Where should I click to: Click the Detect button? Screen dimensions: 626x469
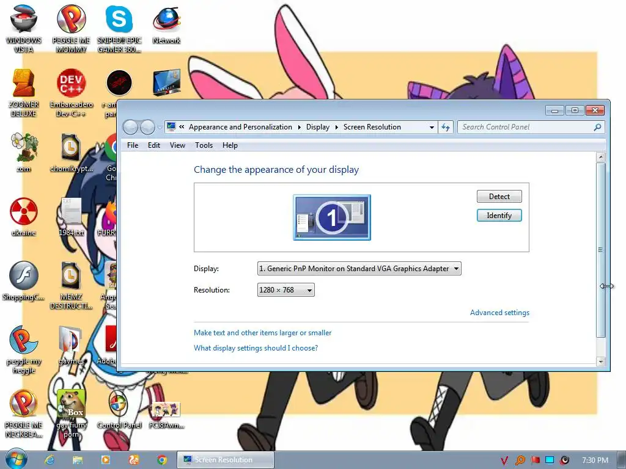tap(499, 196)
